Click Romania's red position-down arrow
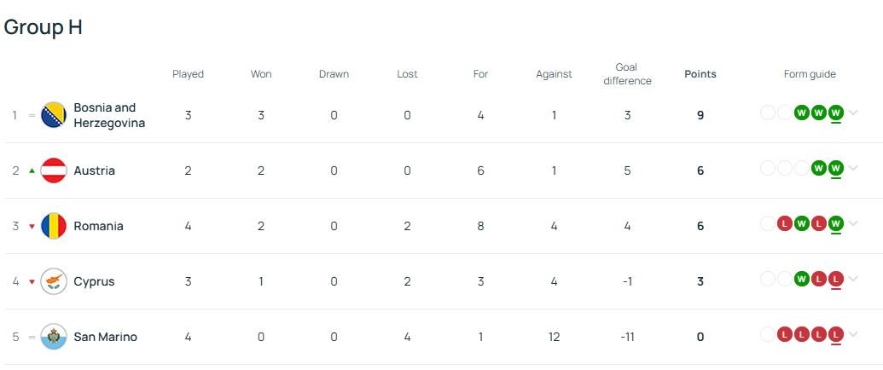This screenshot has width=883, height=370. pos(32,227)
